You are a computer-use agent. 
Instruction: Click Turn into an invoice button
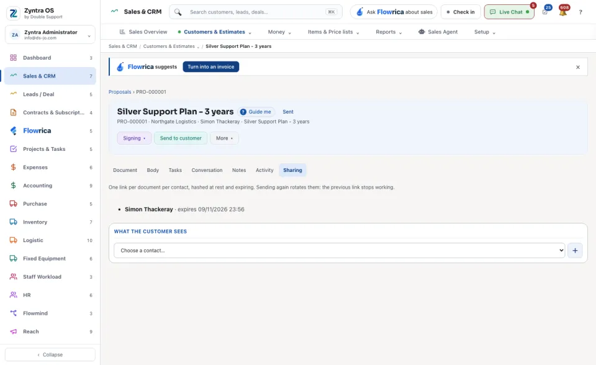211,67
